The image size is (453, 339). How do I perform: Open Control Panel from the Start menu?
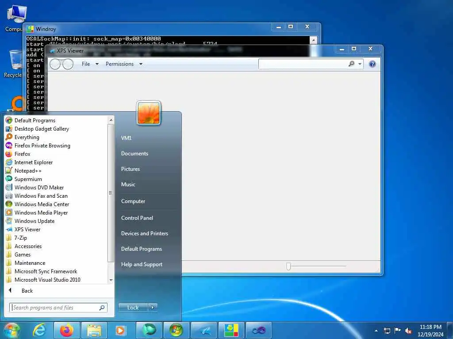pyautogui.click(x=137, y=218)
